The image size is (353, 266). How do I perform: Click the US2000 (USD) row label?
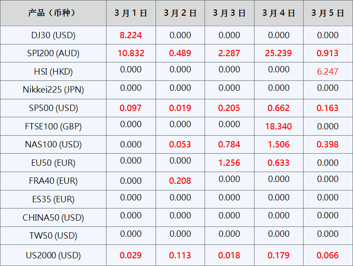(x=53, y=255)
